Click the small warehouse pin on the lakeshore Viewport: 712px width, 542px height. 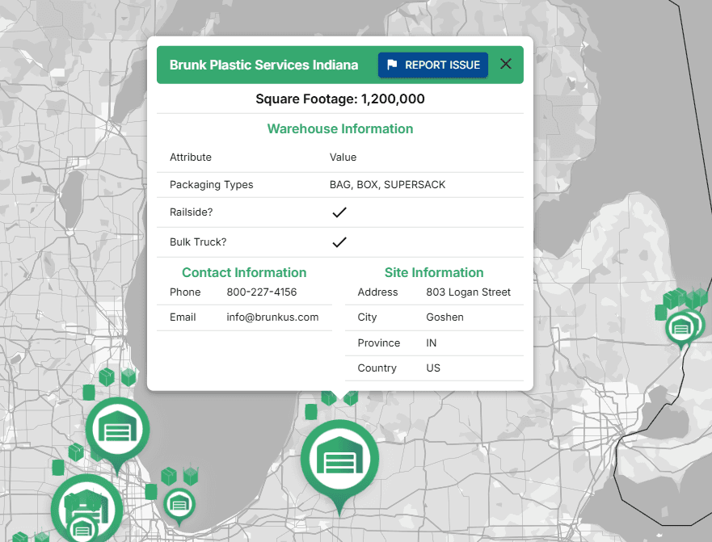click(179, 505)
